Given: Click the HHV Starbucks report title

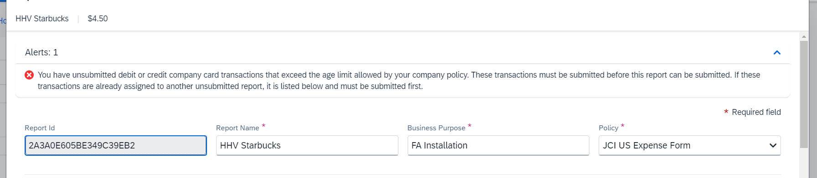Looking at the screenshot, I should click(x=42, y=19).
